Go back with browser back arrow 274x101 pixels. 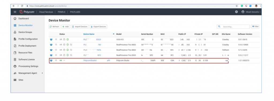[x=14, y=6]
